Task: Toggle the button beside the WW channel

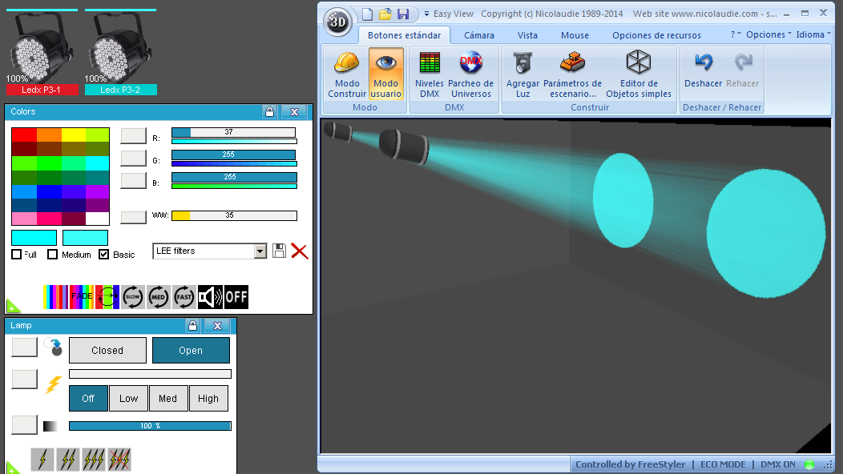Action: 133,217
